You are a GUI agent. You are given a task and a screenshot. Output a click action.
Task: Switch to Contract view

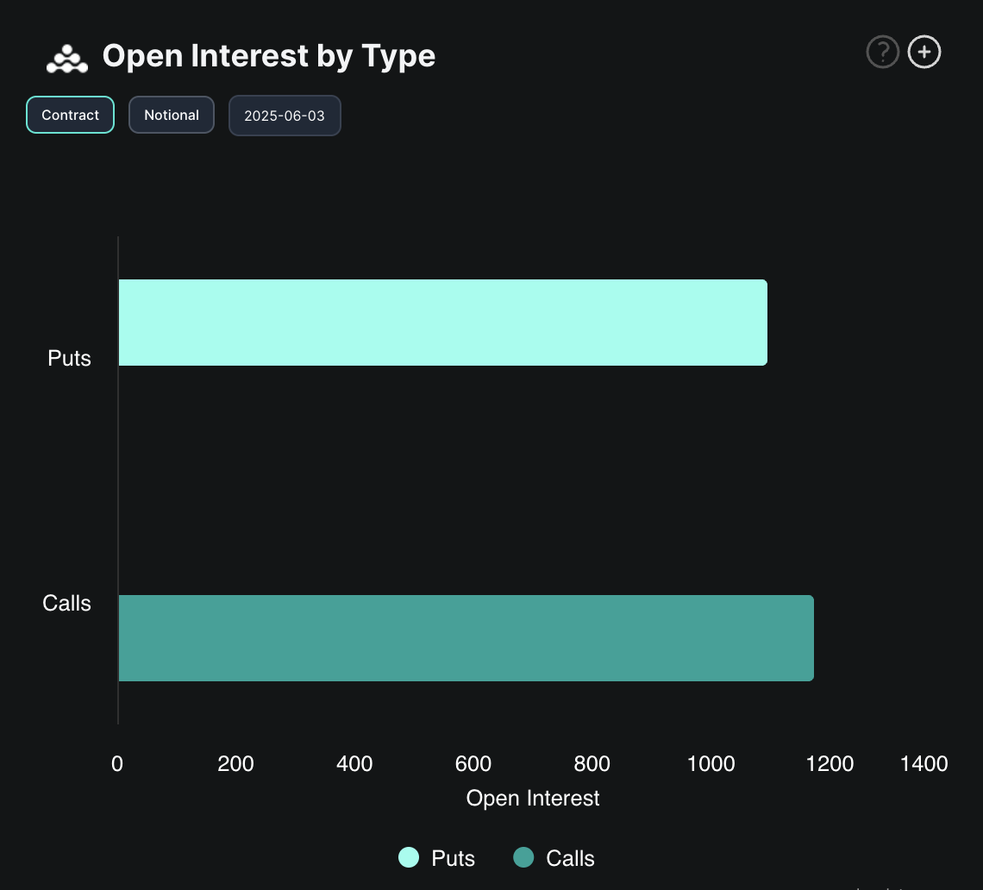click(71, 115)
